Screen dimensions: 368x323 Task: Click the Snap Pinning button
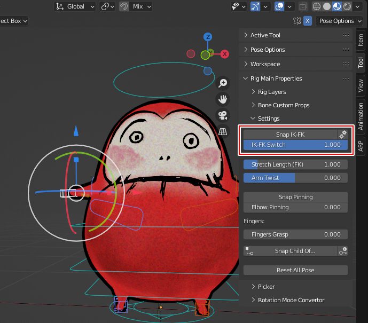coord(295,197)
